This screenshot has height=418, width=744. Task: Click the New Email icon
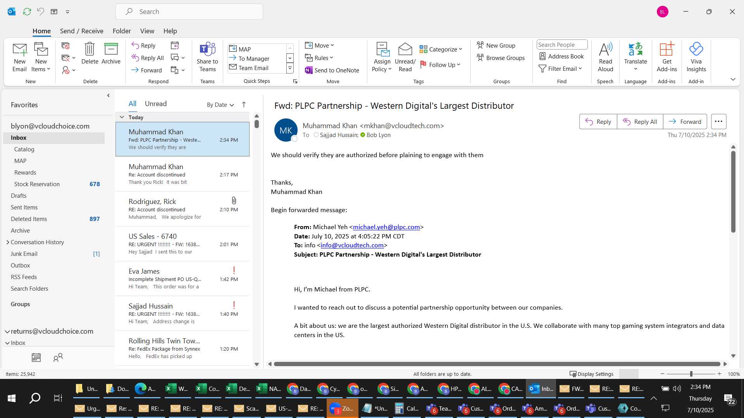[19, 50]
